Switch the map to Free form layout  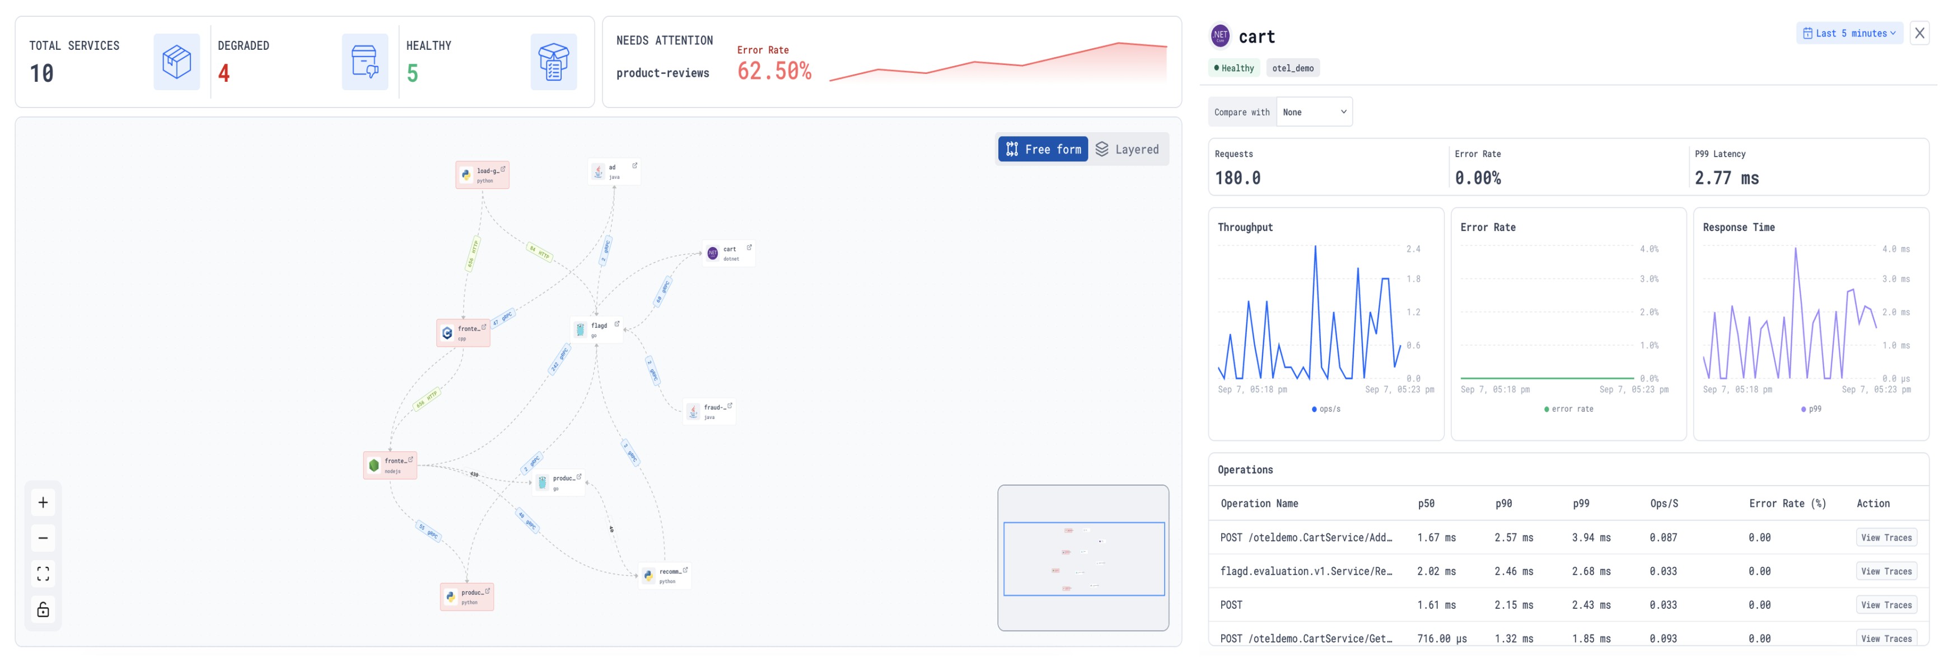point(1044,149)
